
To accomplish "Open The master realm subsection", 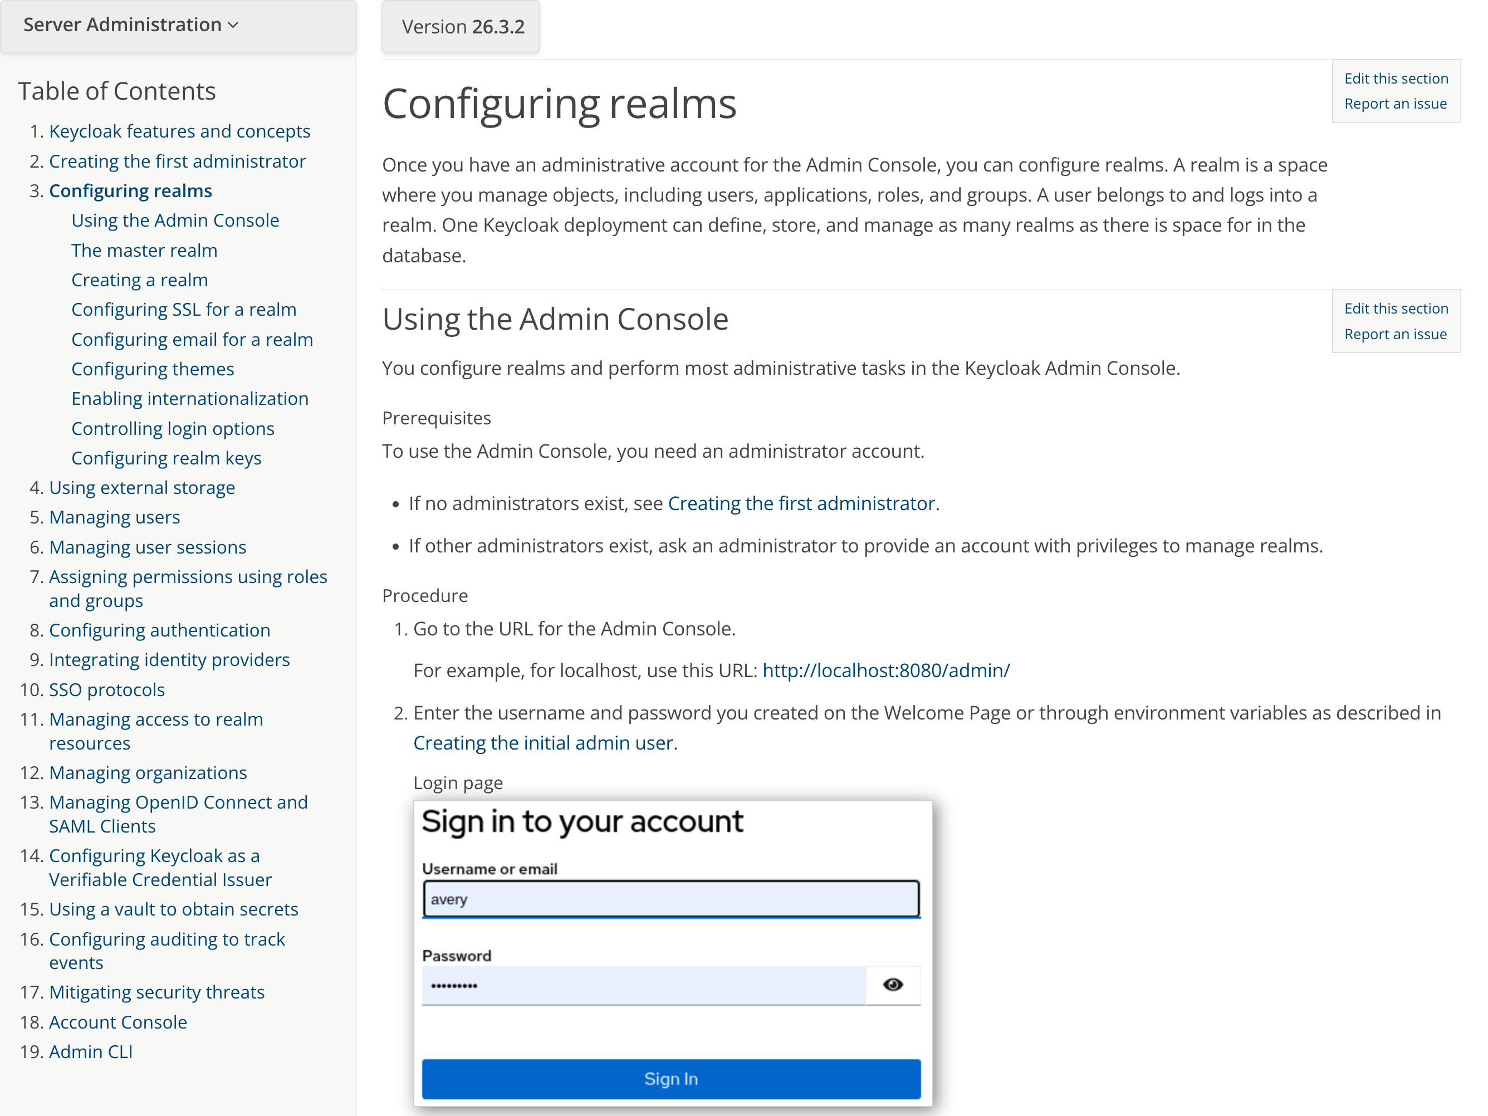I will pyautogui.click(x=144, y=250).
